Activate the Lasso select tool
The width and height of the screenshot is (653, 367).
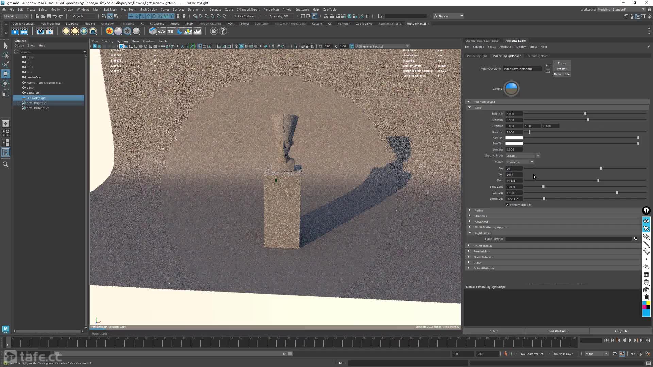point(6,55)
